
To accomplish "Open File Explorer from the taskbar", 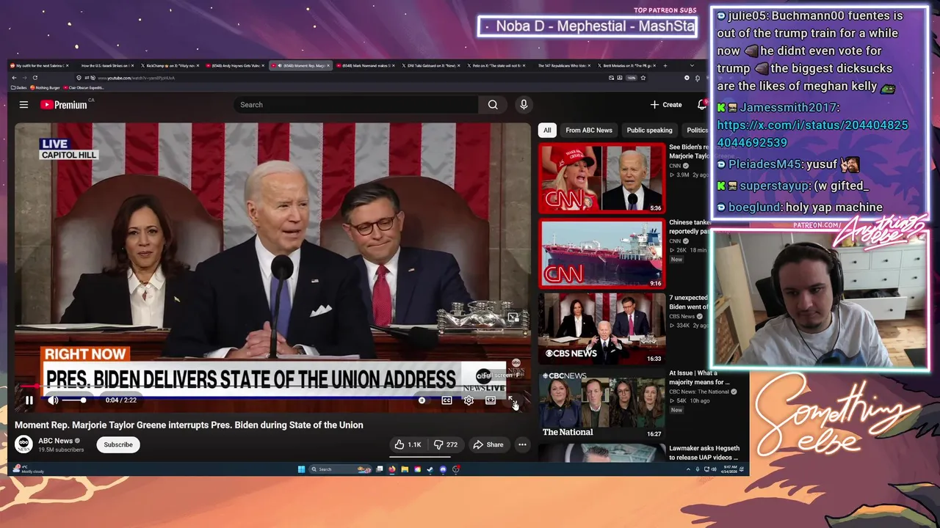I will (x=405, y=469).
